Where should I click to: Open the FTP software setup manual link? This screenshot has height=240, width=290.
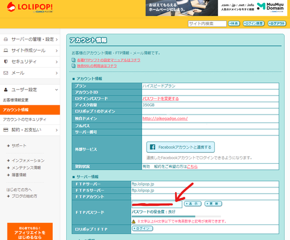[108, 60]
